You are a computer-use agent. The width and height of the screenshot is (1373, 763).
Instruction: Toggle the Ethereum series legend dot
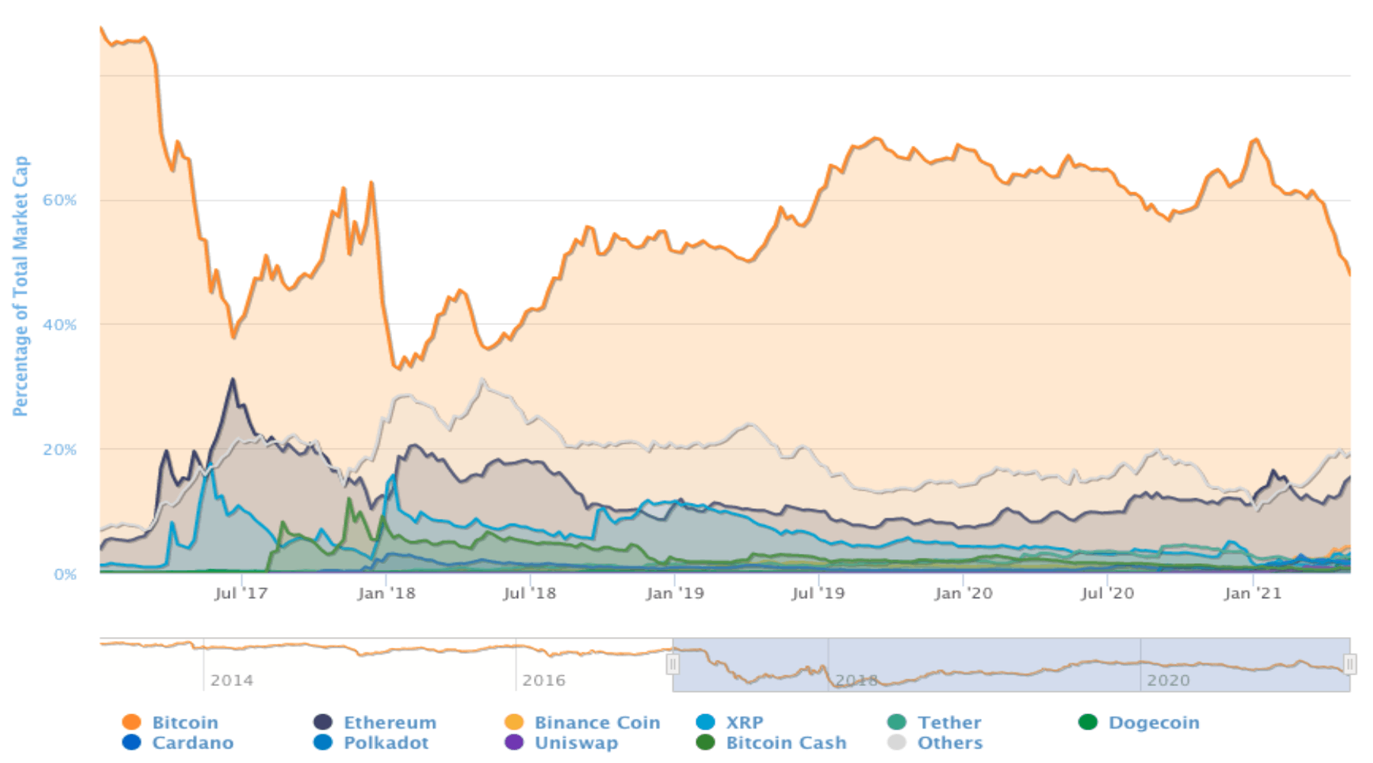[x=323, y=722]
